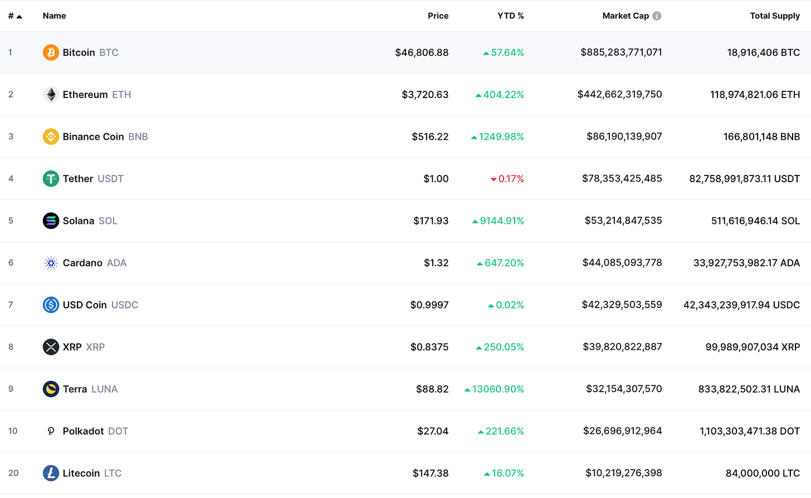The height and width of the screenshot is (498, 811).
Task: Click the USD Coin logo icon
Action: pyautogui.click(x=51, y=305)
